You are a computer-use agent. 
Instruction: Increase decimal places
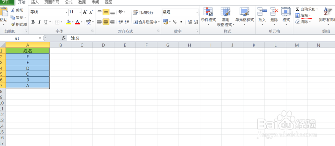190,22
